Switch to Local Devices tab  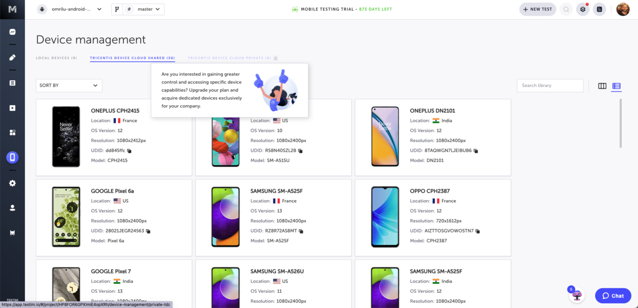[56, 58]
